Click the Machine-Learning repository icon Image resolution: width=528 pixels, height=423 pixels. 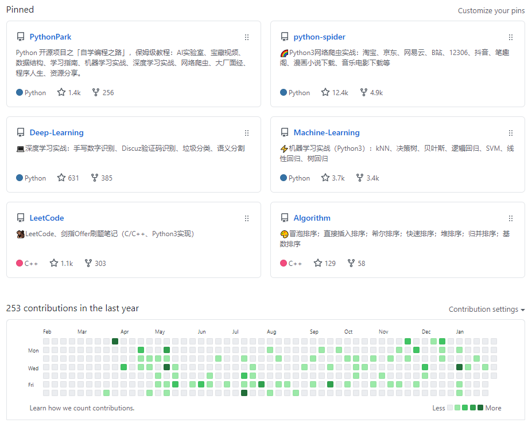pos(285,132)
